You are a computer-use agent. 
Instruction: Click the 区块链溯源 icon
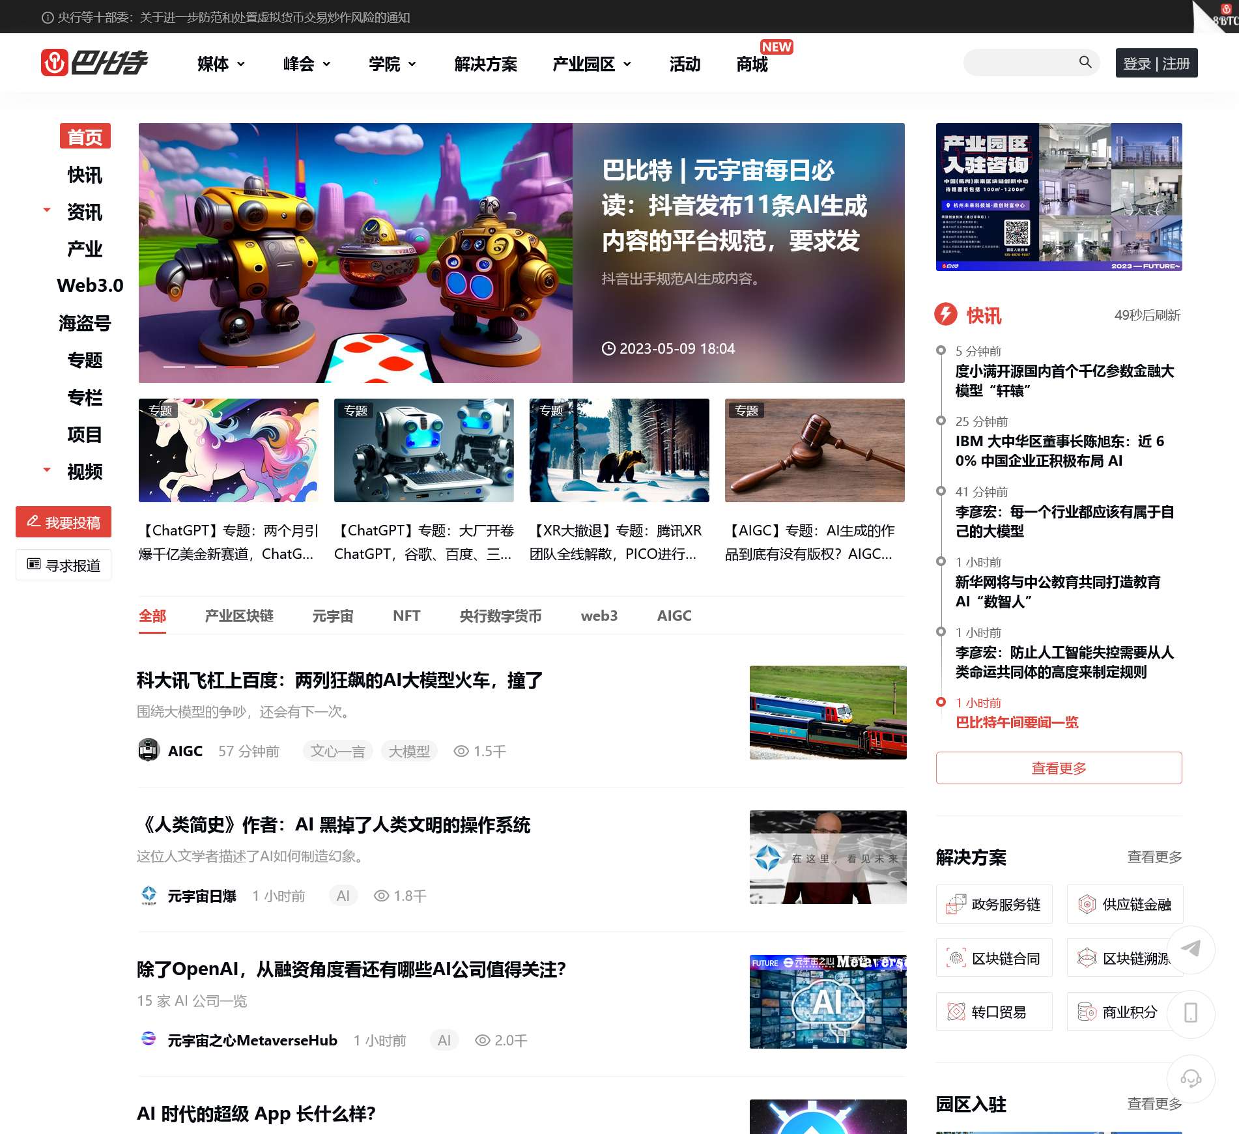(1087, 958)
